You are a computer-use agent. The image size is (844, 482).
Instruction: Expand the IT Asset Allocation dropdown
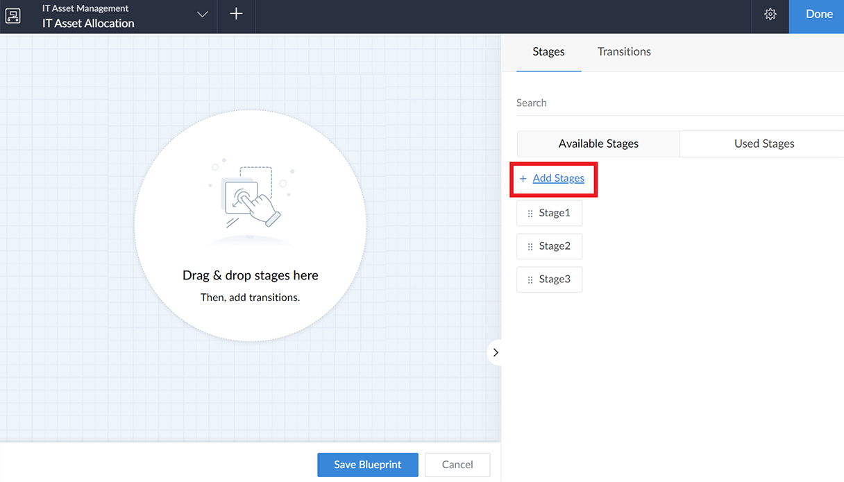201,13
